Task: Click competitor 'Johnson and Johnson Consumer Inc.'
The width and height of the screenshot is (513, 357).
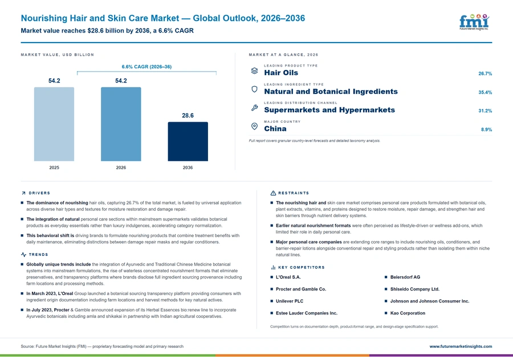Action: (430, 301)
